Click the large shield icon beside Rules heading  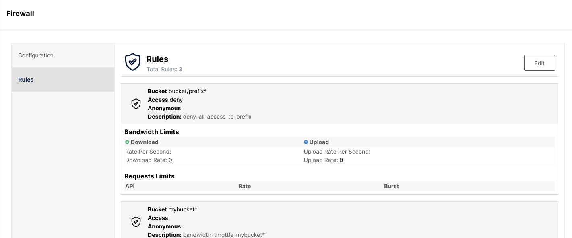coord(133,62)
